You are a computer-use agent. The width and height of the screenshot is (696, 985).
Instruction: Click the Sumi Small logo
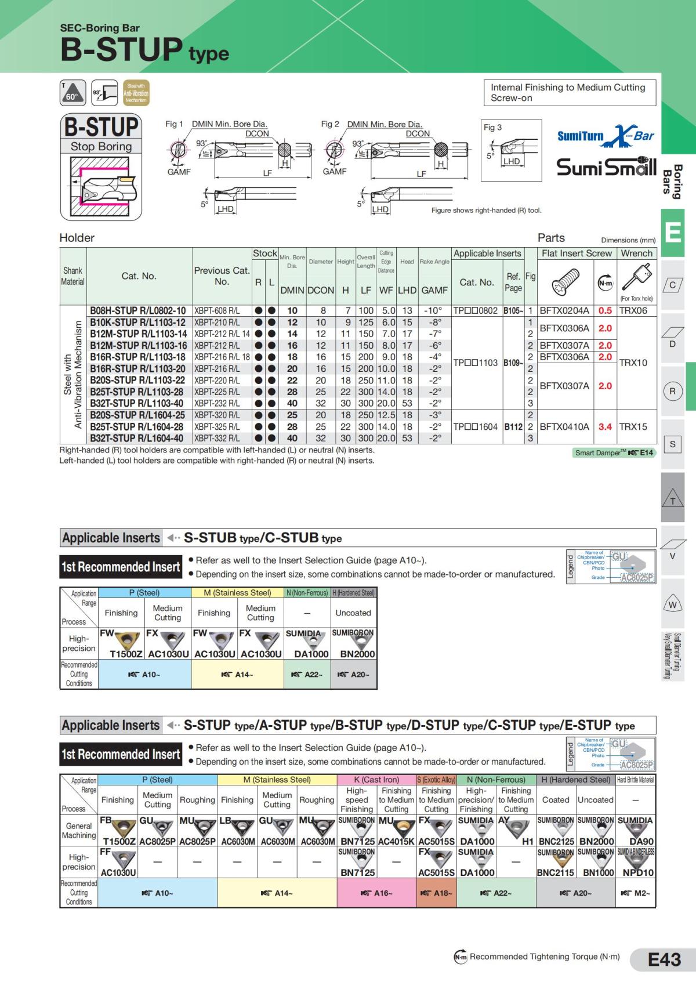coord(606,166)
